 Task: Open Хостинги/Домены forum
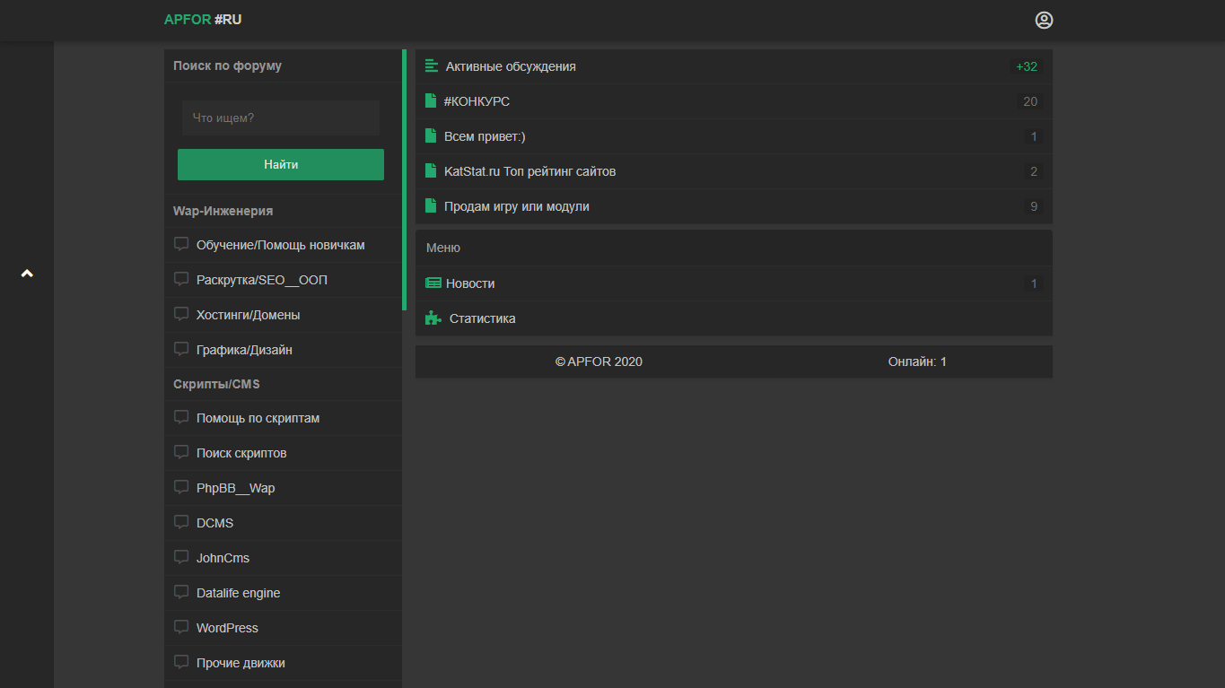click(x=283, y=315)
